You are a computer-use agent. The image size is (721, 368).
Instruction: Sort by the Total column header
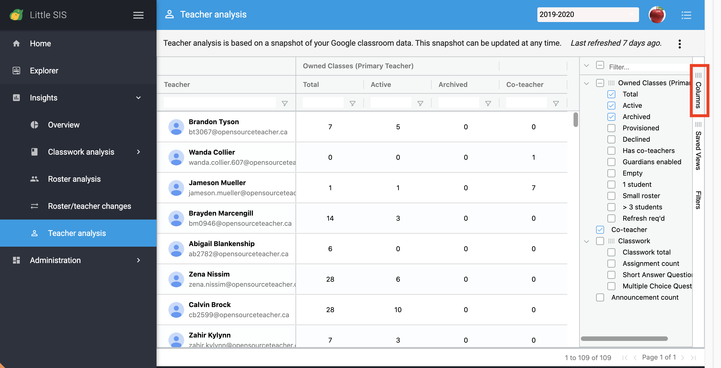pyautogui.click(x=311, y=84)
